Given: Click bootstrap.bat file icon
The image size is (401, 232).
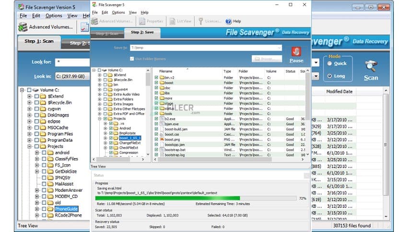Looking at the screenshot, I should [162, 150].
